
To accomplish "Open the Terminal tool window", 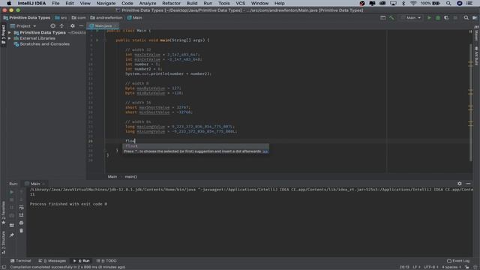I will [x=21, y=261].
